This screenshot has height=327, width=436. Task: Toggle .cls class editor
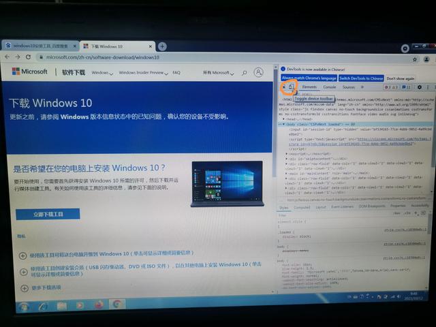(x=407, y=213)
